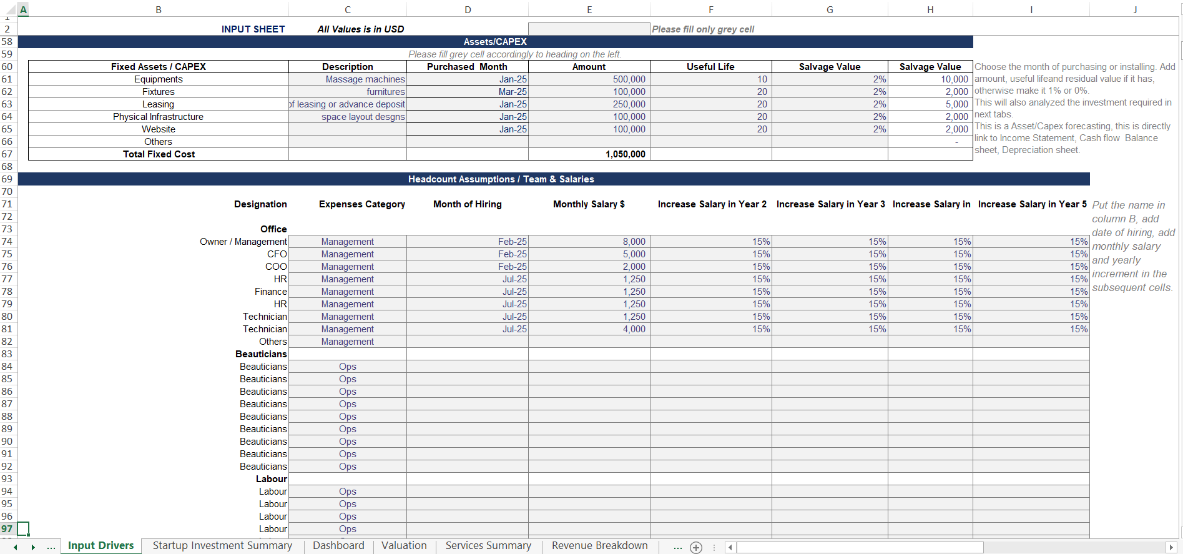
Task: Click next sheet navigation arrow
Action: pos(33,548)
